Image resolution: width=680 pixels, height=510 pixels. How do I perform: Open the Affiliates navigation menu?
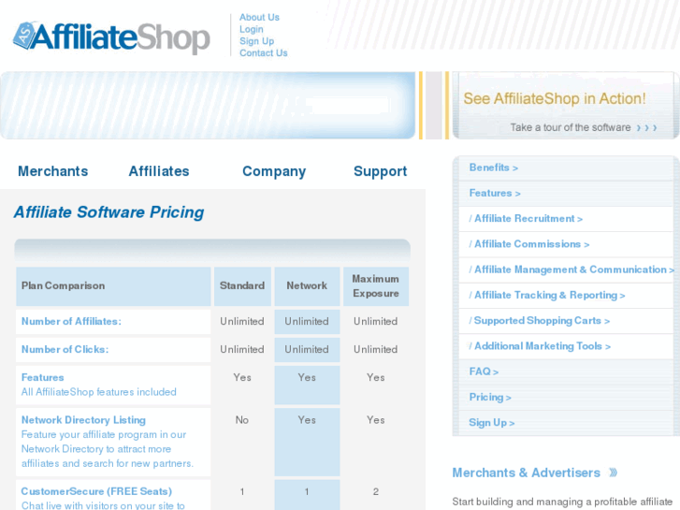pos(159,171)
